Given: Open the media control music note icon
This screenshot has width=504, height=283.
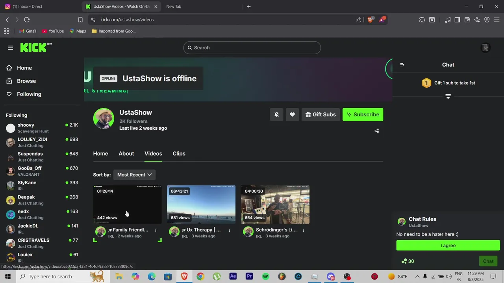Looking at the screenshot, I should point(448,20).
